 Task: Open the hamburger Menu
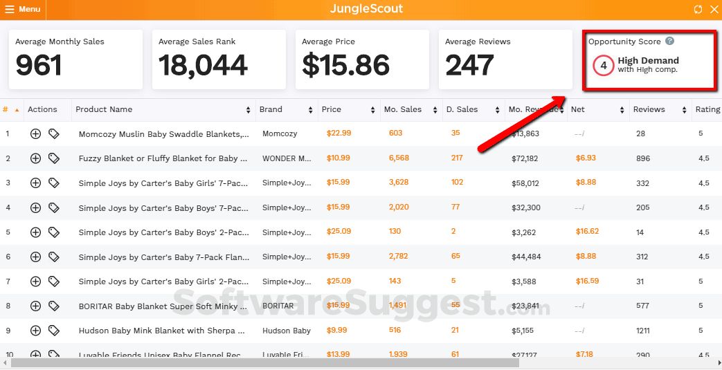(22, 10)
